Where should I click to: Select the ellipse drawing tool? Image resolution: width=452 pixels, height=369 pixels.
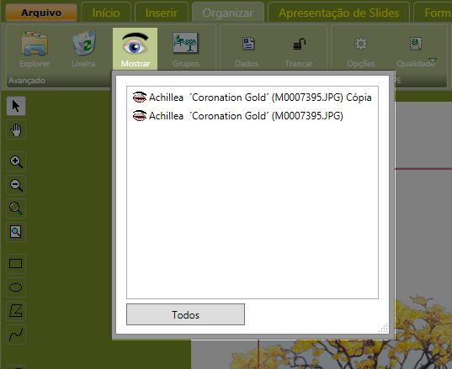coord(16,287)
